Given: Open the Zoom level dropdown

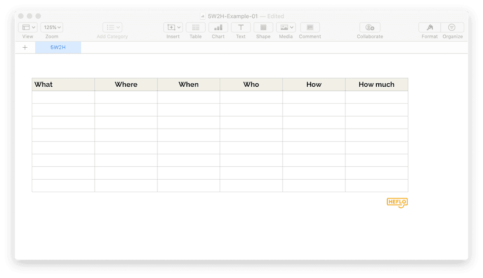Looking at the screenshot, I should (51, 27).
